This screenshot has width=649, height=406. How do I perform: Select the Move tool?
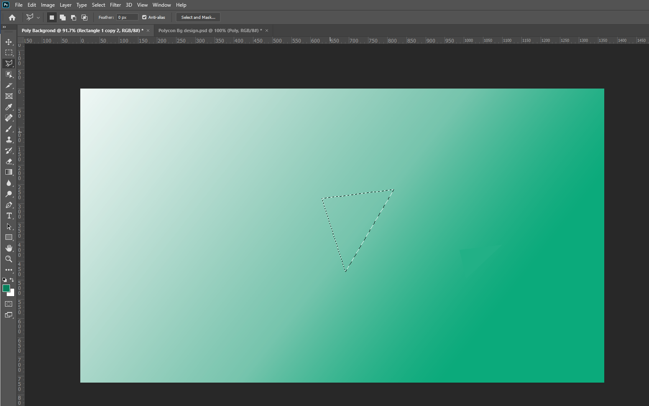(x=9, y=42)
